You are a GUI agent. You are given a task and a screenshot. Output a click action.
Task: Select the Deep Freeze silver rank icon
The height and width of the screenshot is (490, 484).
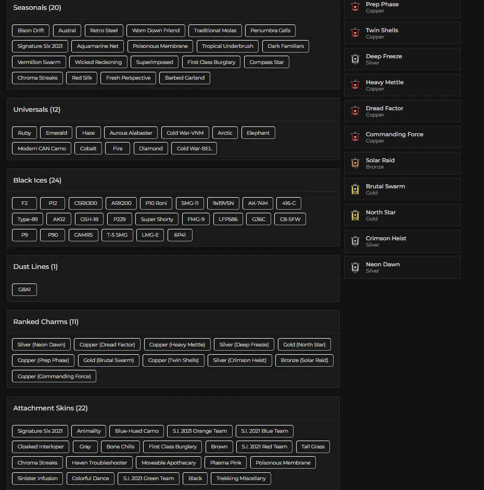(x=355, y=59)
